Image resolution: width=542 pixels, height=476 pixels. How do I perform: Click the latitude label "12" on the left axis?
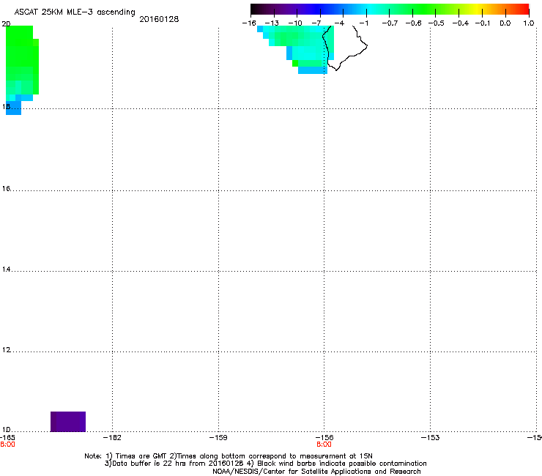pos(6,350)
